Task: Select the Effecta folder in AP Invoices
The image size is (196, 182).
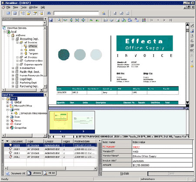Action: (33, 46)
